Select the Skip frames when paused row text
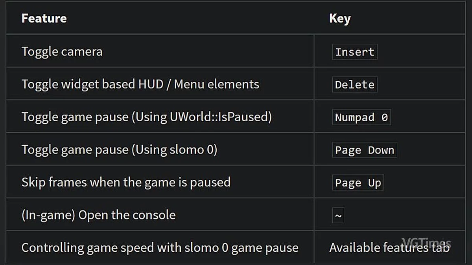Image resolution: width=472 pixels, height=265 pixels. click(x=126, y=183)
